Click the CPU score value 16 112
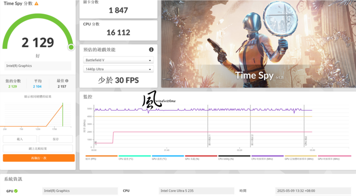This screenshot has height=196, width=356. 118,32
